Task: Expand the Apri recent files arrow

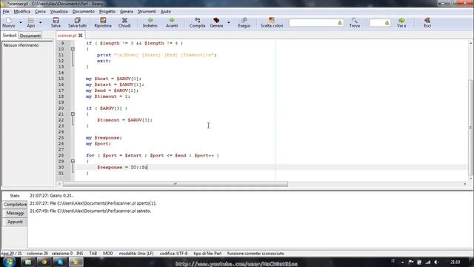Action: coord(41,23)
